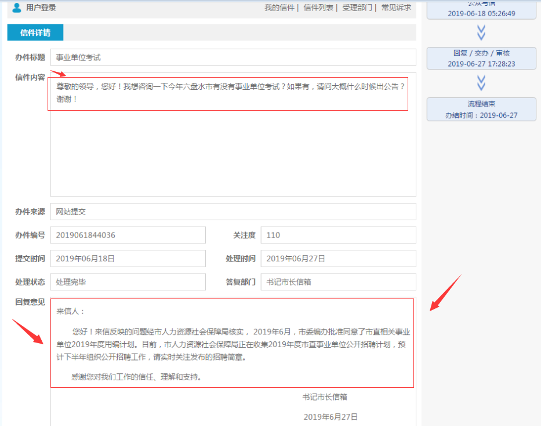Select the 办件来源 field showing 网站提交
541x426 pixels.
click(233, 212)
